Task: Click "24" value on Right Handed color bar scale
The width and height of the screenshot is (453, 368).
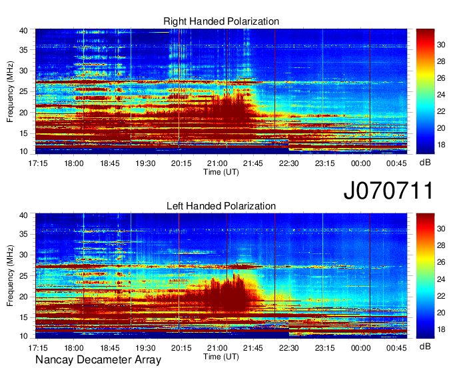Action: click(x=441, y=95)
